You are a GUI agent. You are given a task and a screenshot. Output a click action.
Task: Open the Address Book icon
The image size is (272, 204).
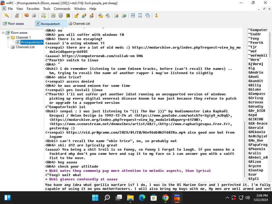point(53,16)
